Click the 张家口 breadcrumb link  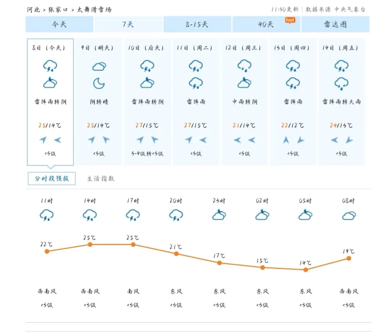coord(58,10)
